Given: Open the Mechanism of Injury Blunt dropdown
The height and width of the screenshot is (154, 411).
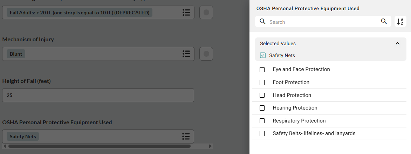Looking at the screenshot, I should click(x=95, y=54).
